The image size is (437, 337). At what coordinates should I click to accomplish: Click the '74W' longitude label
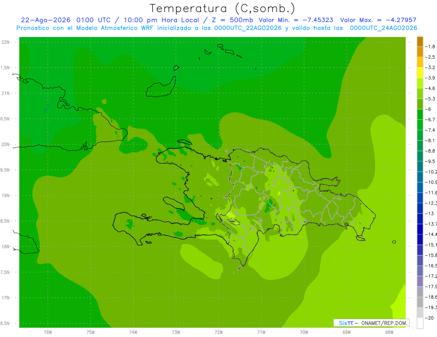click(133, 333)
